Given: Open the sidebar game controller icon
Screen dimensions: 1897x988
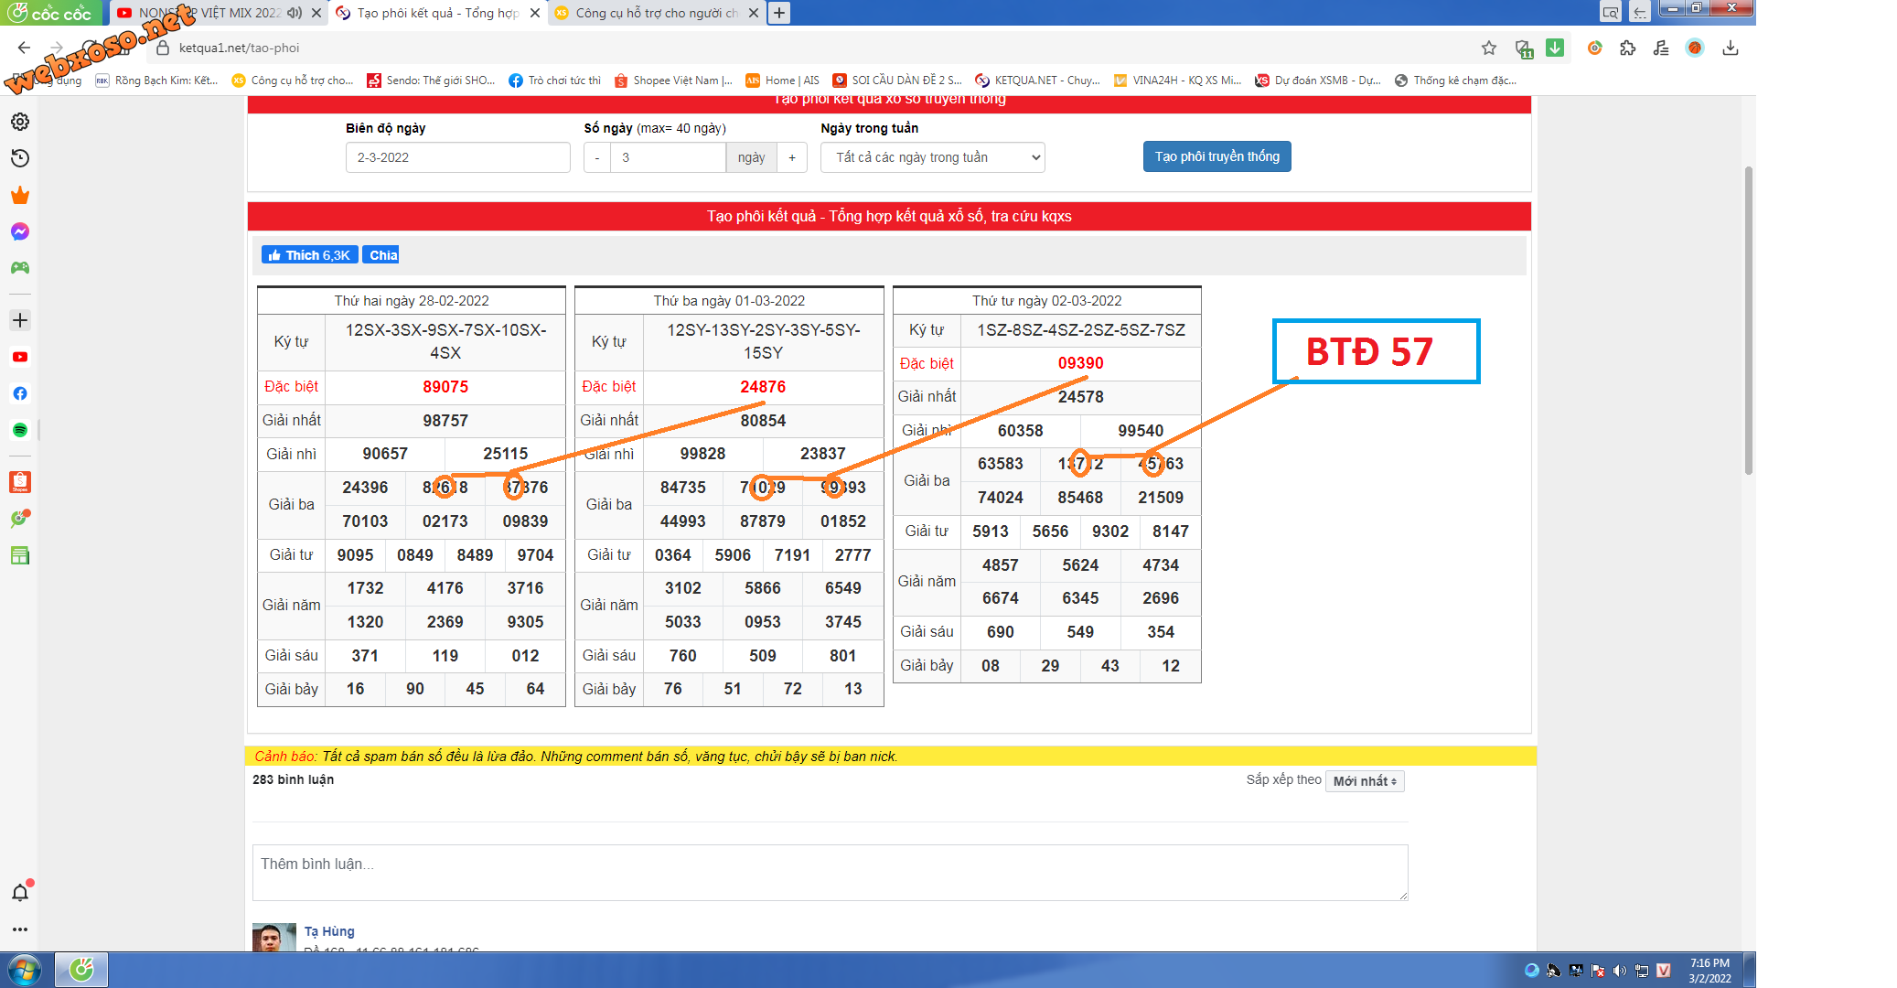Looking at the screenshot, I should coord(20,268).
